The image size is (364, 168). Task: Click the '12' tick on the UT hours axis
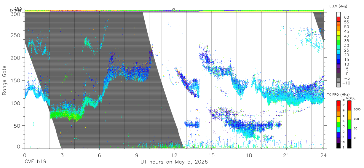[174, 155]
